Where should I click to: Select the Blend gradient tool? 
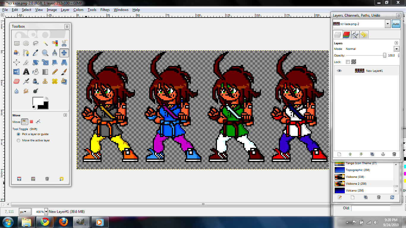click(x=45, y=72)
